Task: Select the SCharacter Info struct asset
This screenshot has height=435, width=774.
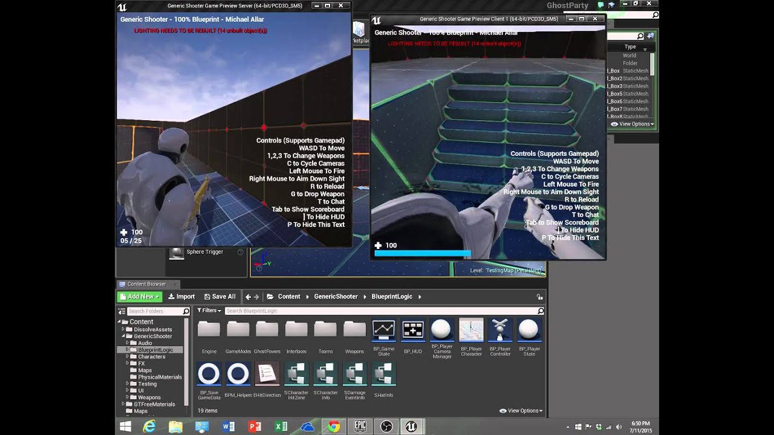Action: tap(325, 381)
